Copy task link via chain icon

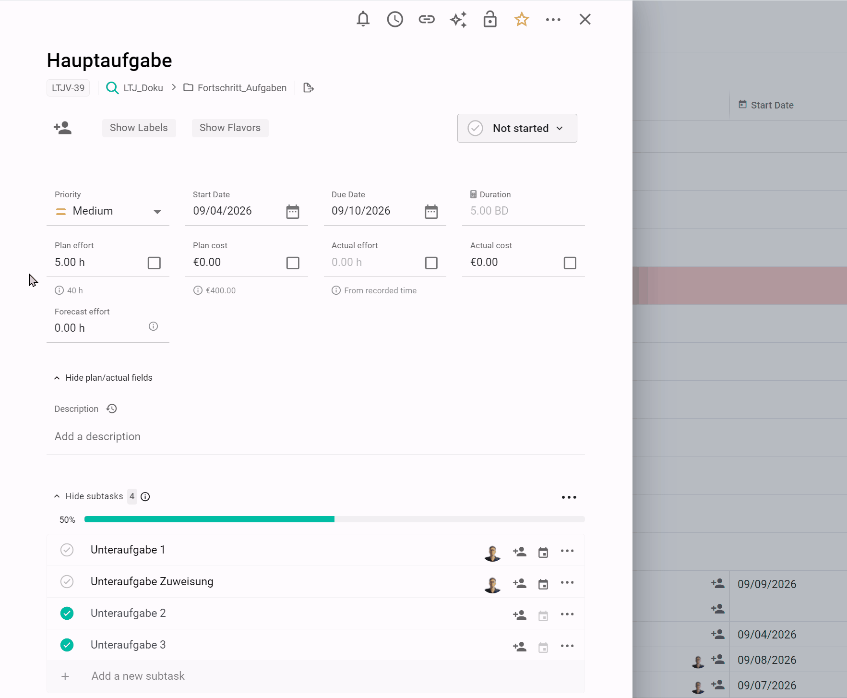click(427, 19)
